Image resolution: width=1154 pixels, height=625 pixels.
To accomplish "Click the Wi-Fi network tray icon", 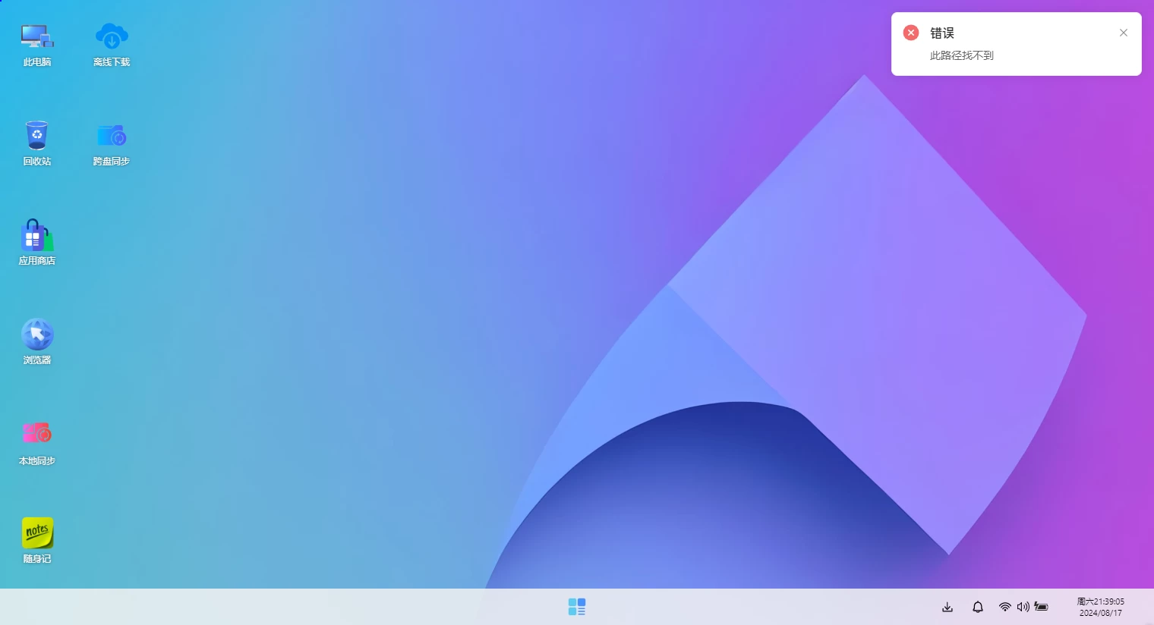I will pos(1005,607).
